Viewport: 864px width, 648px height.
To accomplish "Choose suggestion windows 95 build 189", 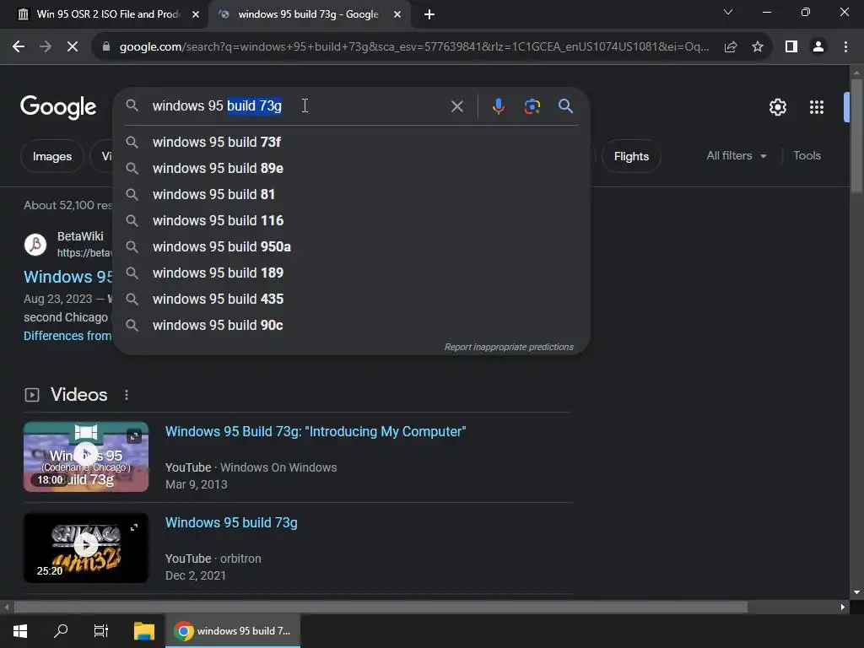I will click(352, 273).
